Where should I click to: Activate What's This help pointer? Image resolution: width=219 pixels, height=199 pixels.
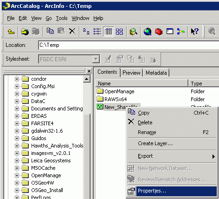pyautogui.click(x=195, y=32)
